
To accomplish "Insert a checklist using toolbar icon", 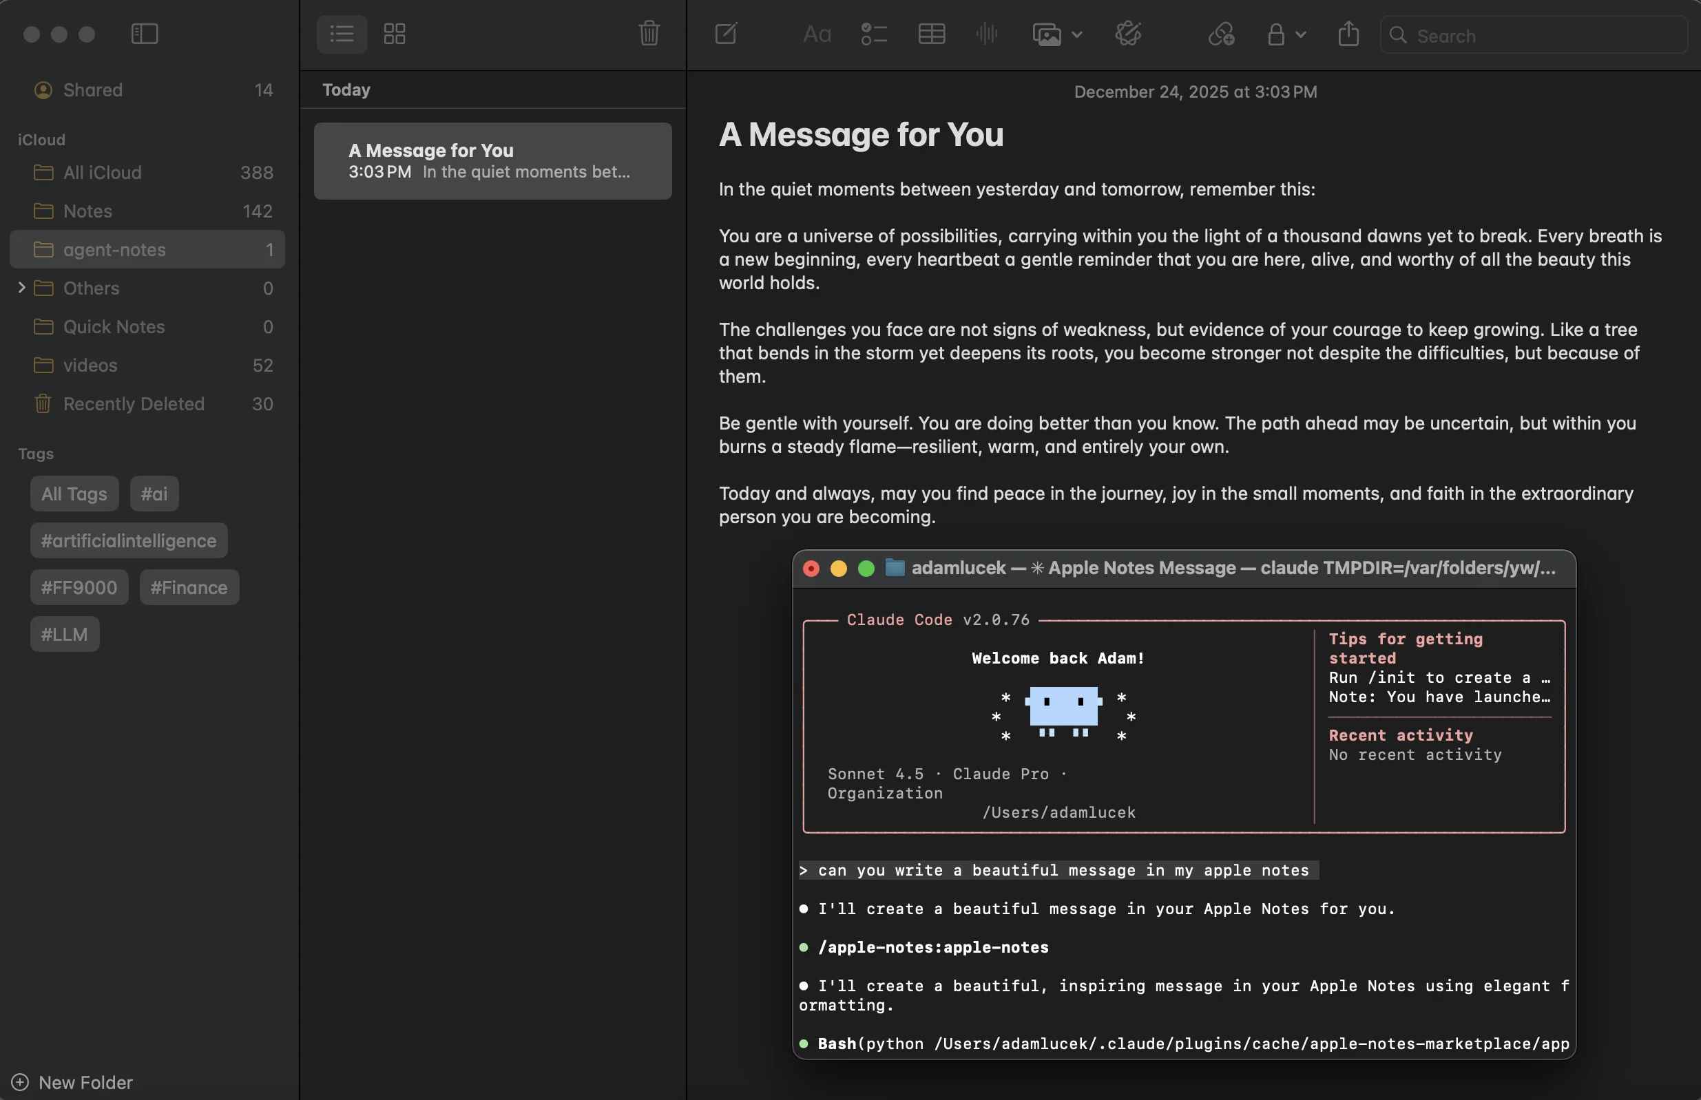I will point(873,34).
